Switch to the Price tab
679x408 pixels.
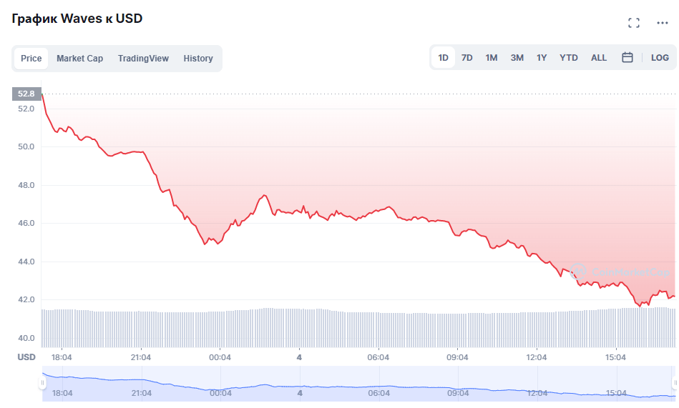pyautogui.click(x=31, y=59)
